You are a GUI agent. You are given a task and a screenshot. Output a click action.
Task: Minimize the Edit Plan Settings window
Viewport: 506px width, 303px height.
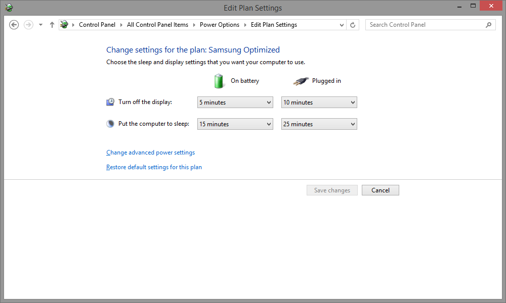pos(459,6)
